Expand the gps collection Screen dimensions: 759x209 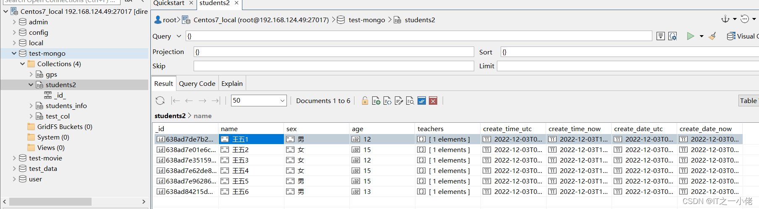31,74
